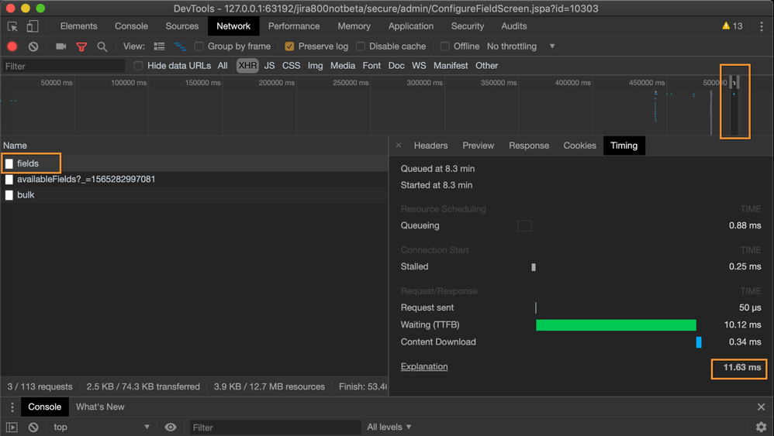Image resolution: width=774 pixels, height=436 pixels.
Task: Open the No throttling dropdown
Action: click(520, 46)
